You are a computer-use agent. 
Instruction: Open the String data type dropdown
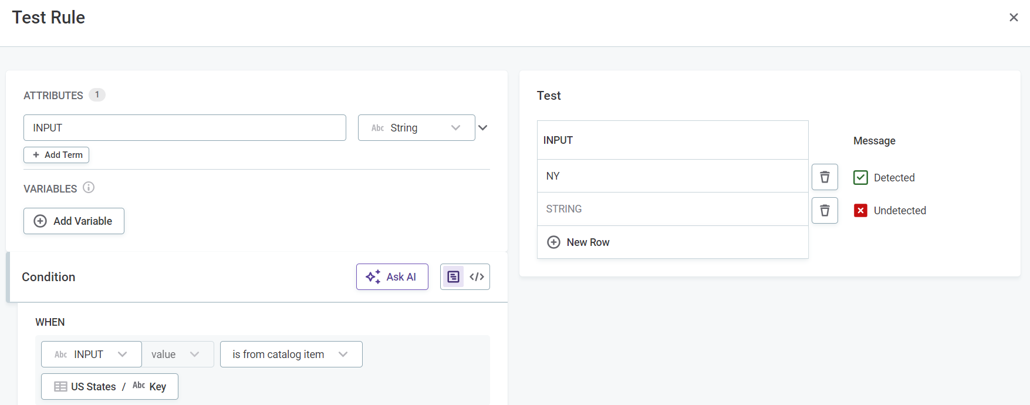416,128
